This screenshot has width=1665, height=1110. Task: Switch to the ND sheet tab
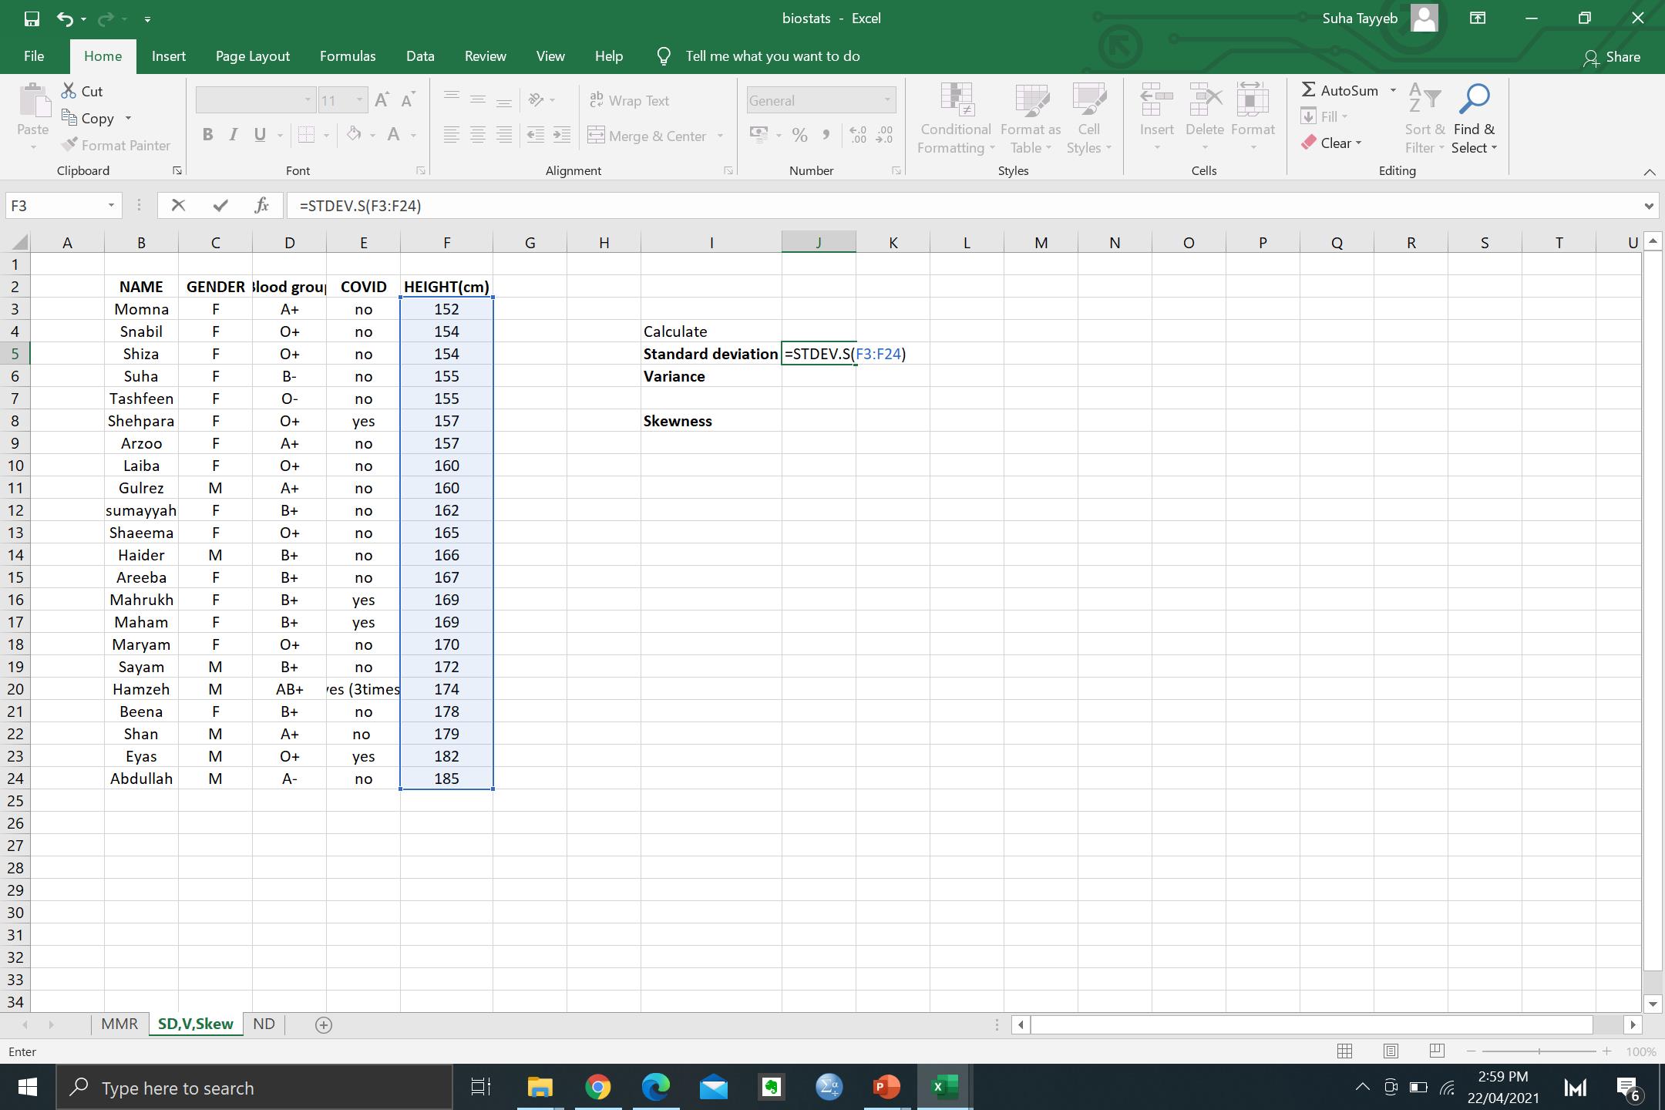tap(264, 1024)
